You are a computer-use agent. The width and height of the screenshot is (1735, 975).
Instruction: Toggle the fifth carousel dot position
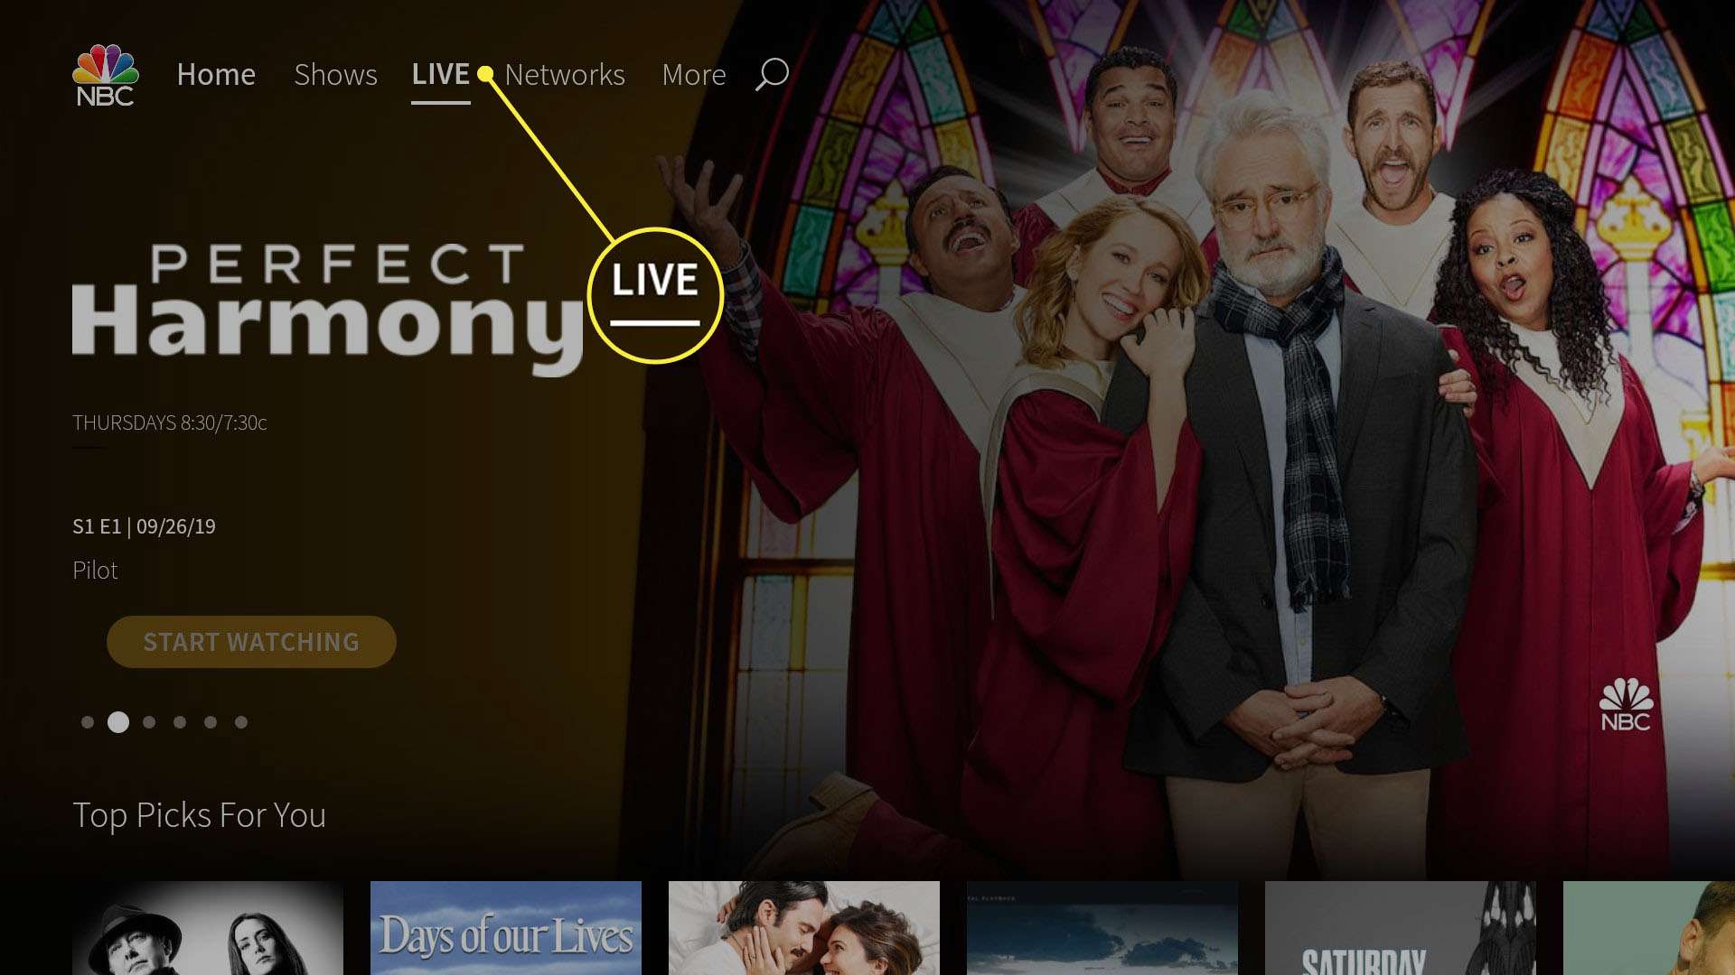click(211, 722)
